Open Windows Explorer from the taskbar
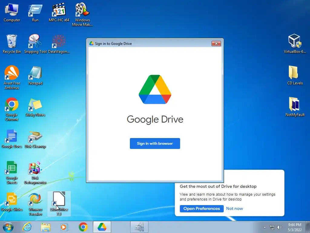The width and height of the screenshot is (310, 233). 46,227
